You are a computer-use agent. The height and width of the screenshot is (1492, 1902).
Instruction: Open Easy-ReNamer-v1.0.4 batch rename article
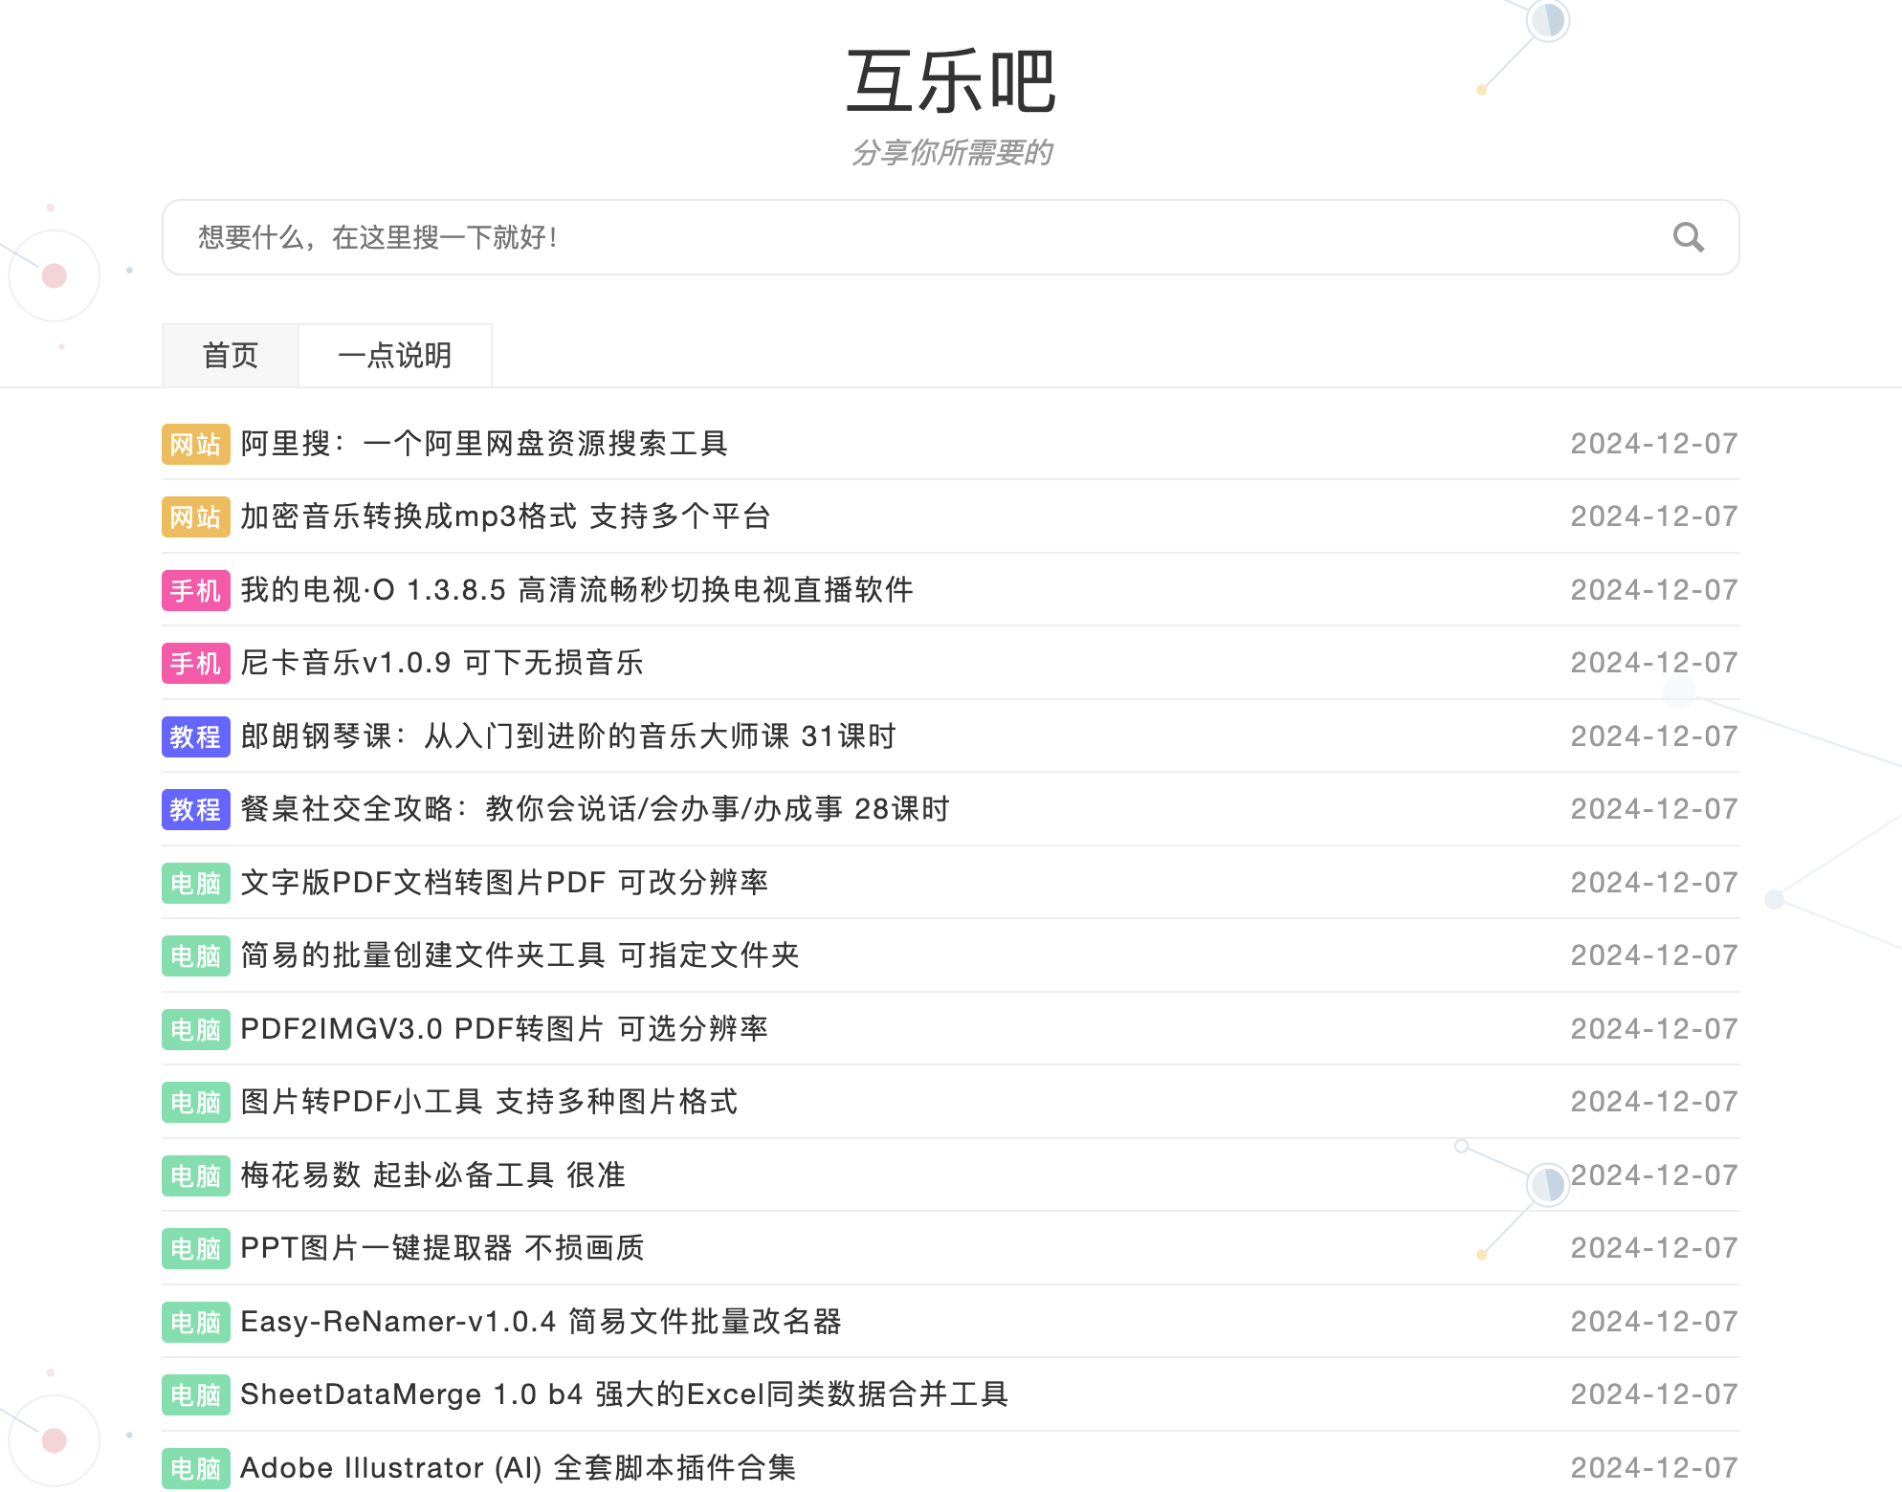[x=541, y=1322]
